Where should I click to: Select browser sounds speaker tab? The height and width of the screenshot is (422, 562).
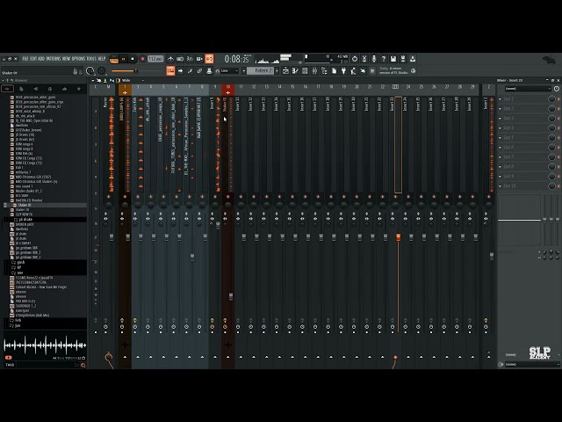tap(35, 89)
